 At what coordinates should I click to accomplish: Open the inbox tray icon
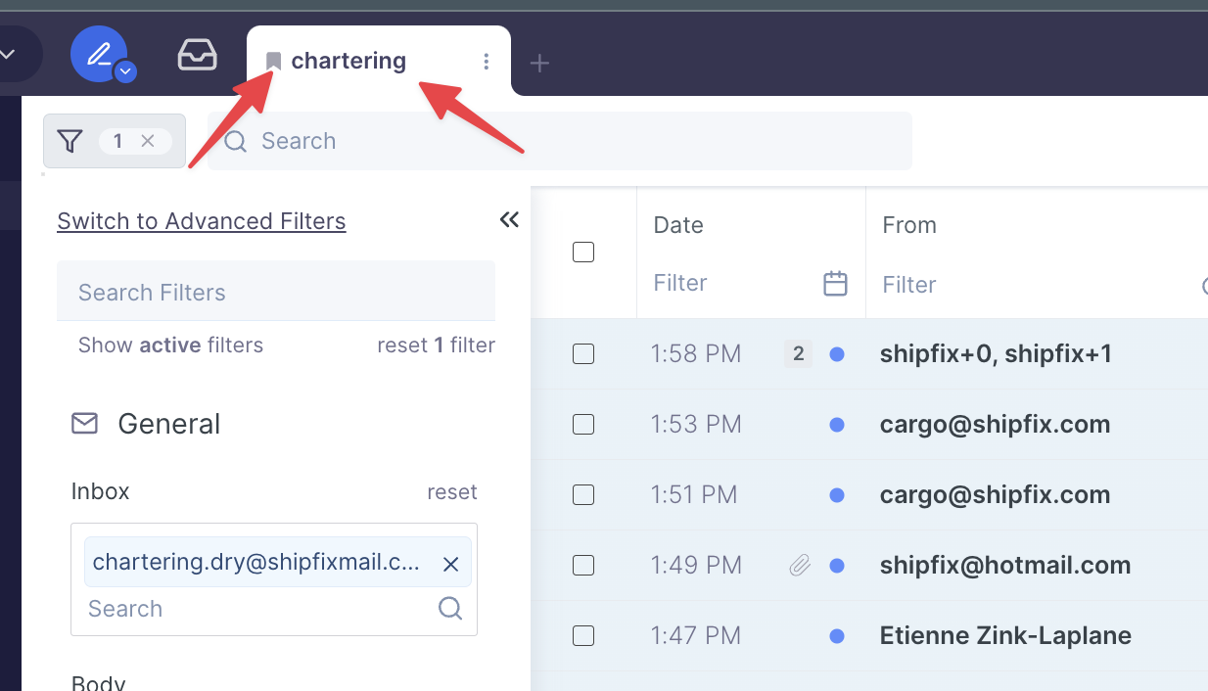pyautogui.click(x=197, y=55)
